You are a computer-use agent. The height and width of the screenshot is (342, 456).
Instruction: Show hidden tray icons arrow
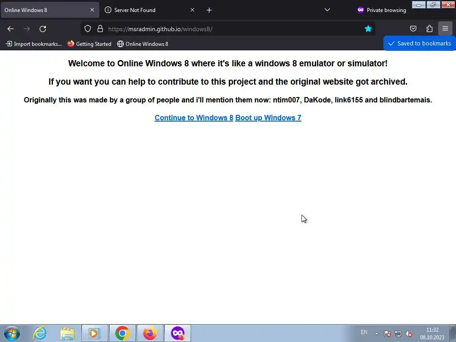click(376, 334)
